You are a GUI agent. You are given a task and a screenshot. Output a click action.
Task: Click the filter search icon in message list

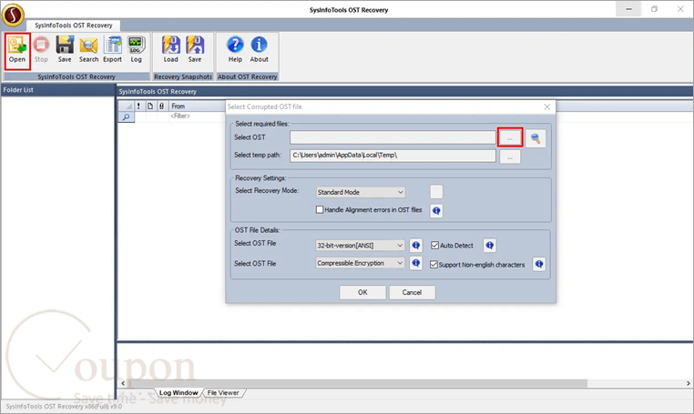(127, 116)
